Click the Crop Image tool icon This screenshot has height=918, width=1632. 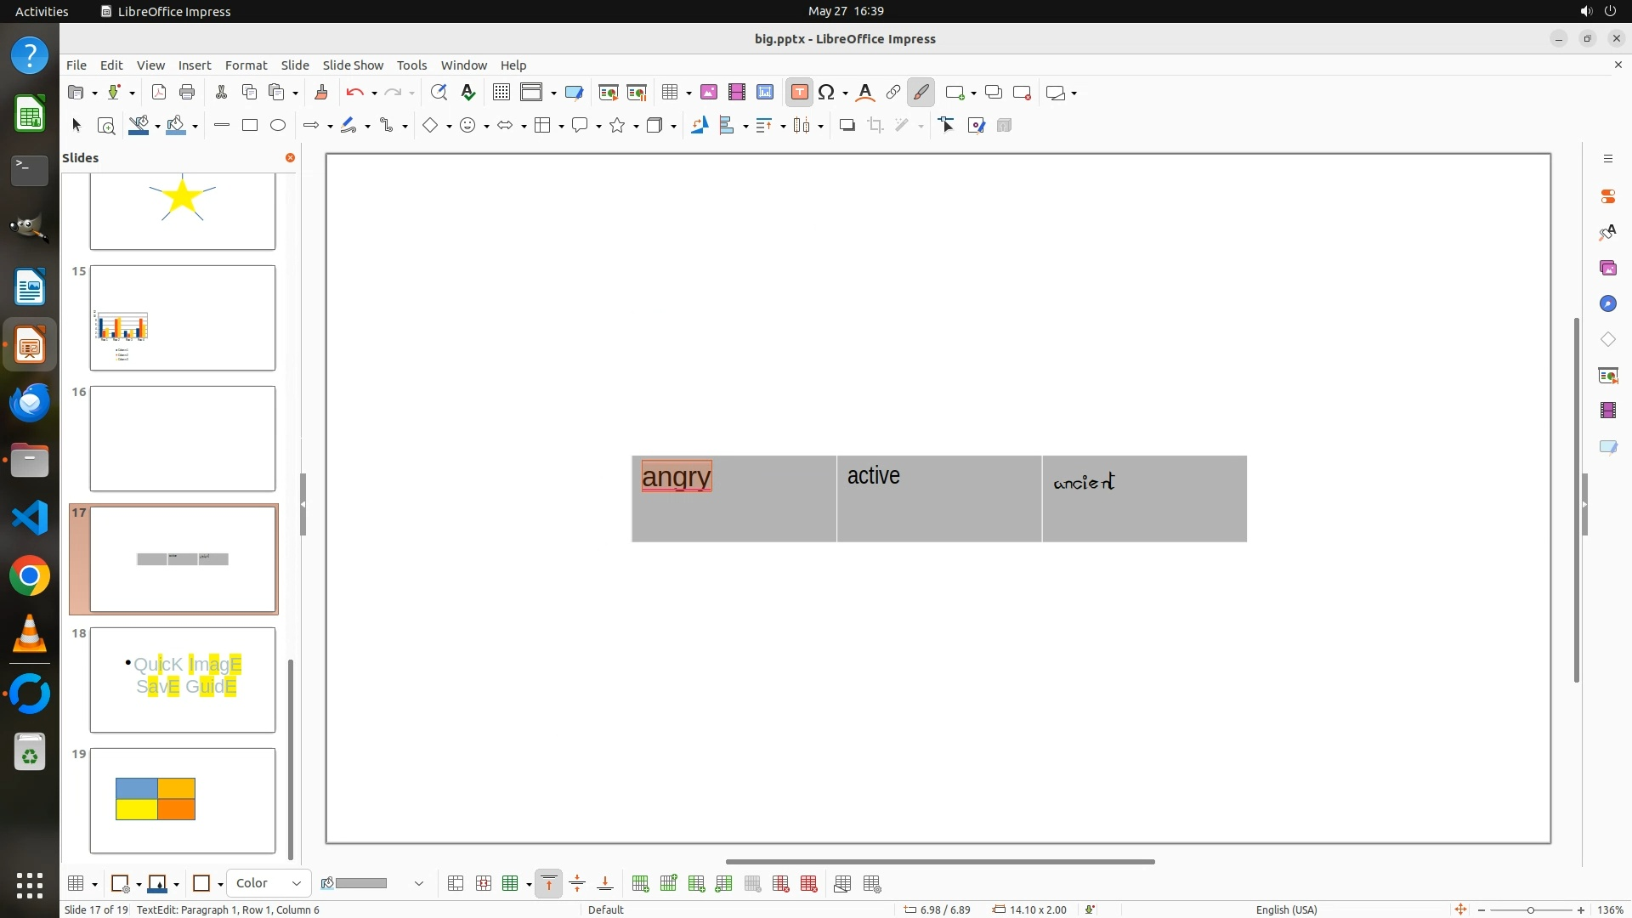click(x=875, y=126)
